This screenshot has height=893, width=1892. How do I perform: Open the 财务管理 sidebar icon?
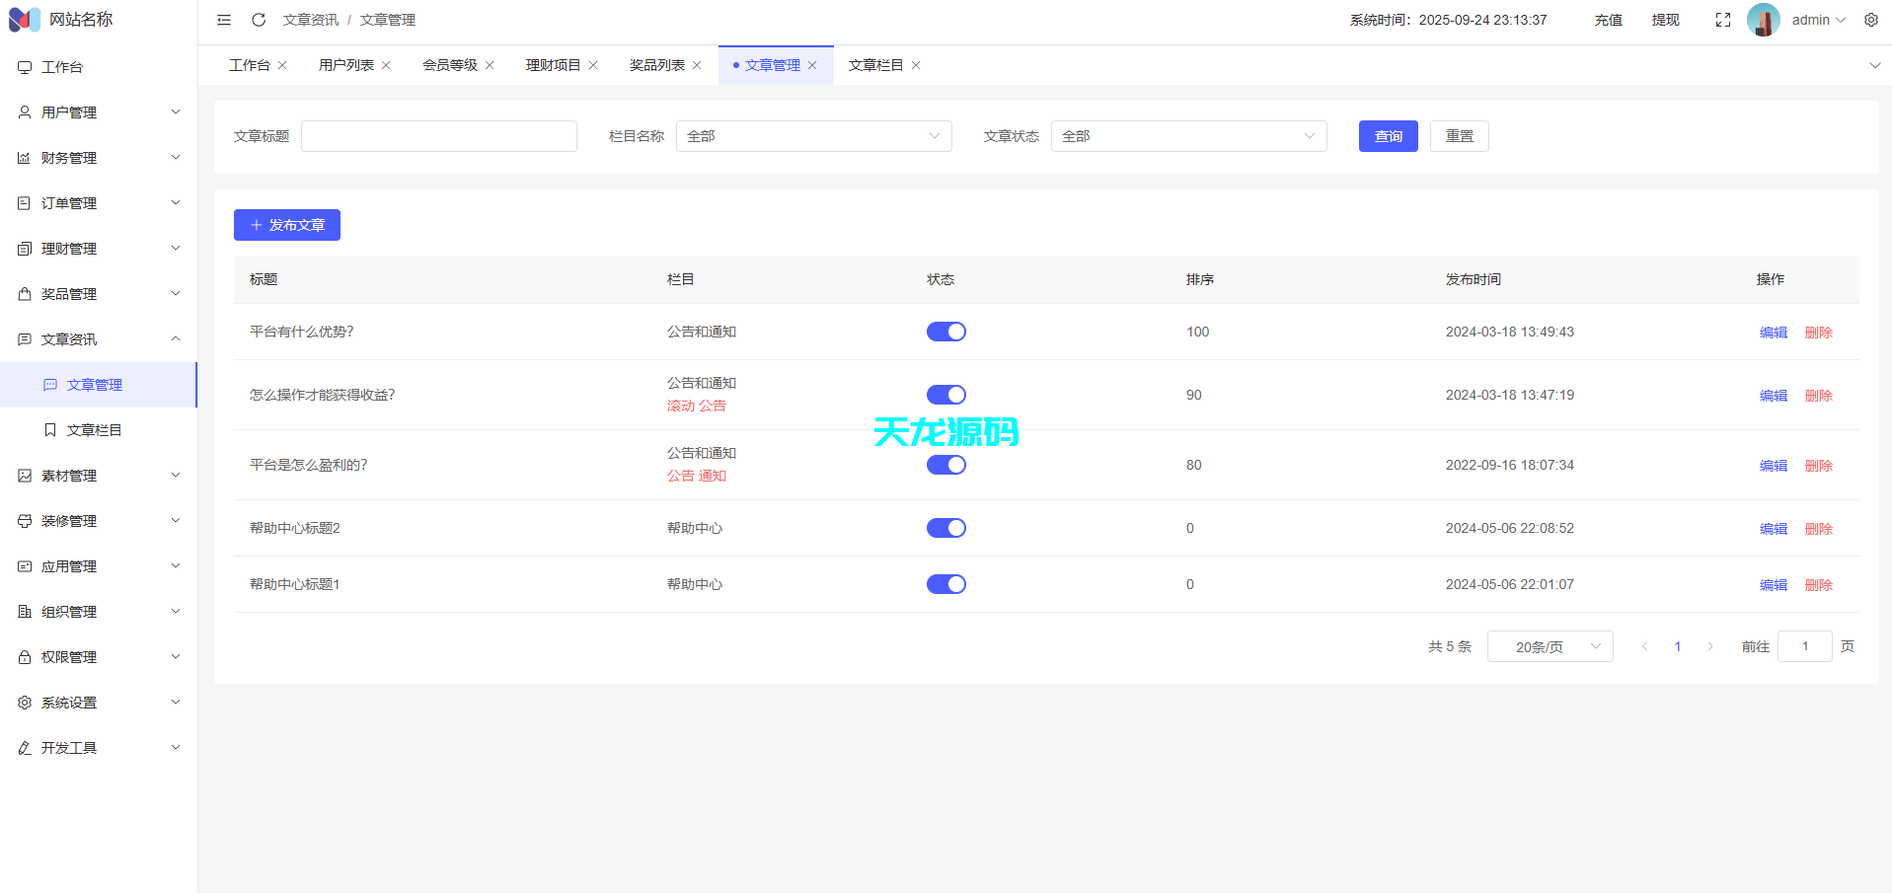[x=24, y=157]
